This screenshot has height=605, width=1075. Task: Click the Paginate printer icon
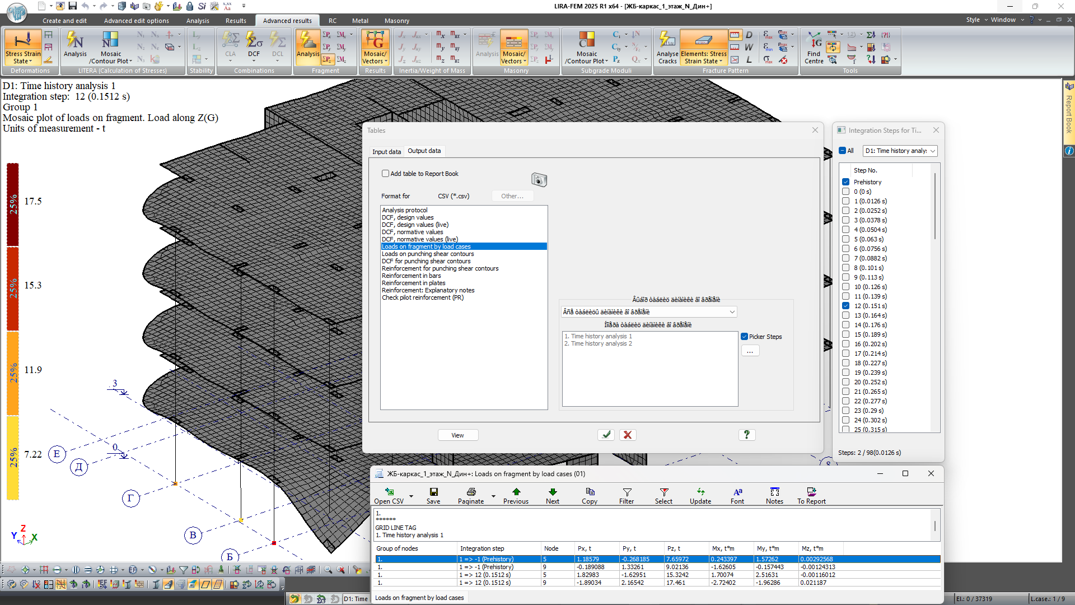click(x=471, y=492)
